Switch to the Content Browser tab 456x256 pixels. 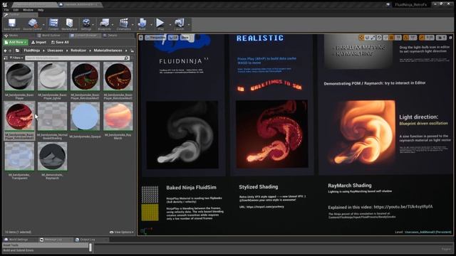coord(85,36)
